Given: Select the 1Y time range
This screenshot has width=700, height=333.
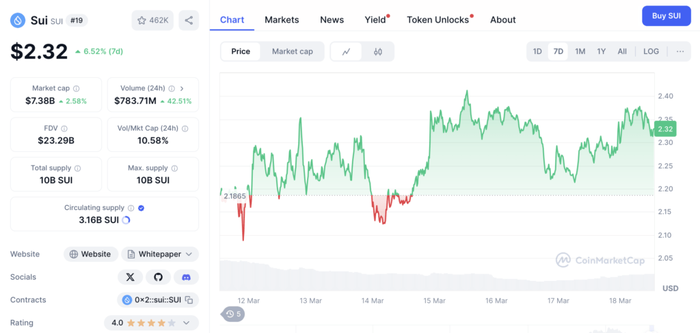Looking at the screenshot, I should pyautogui.click(x=602, y=51).
